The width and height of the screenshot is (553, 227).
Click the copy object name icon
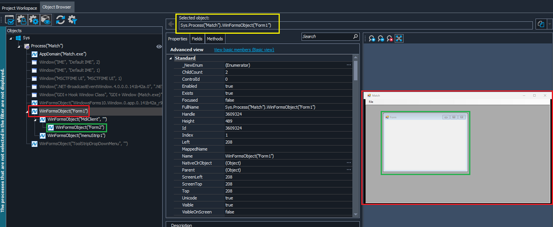point(540,24)
